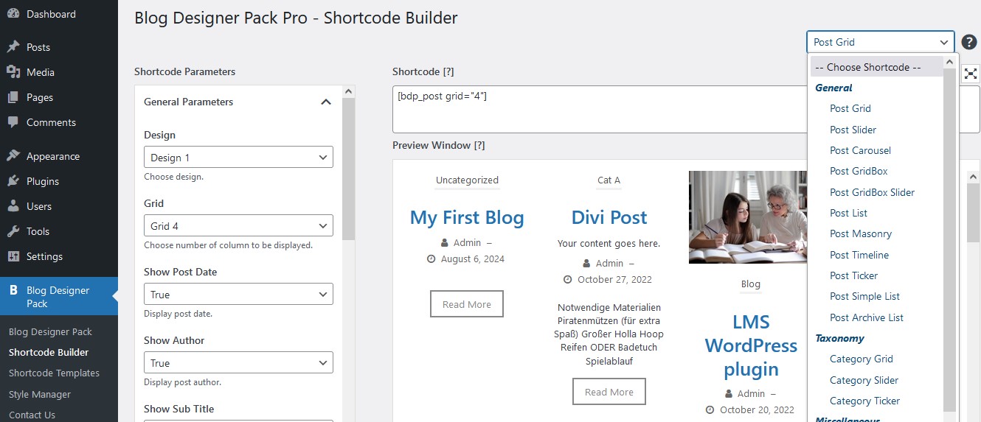Choose Post Masonry option
981x422 pixels.
pos(861,233)
